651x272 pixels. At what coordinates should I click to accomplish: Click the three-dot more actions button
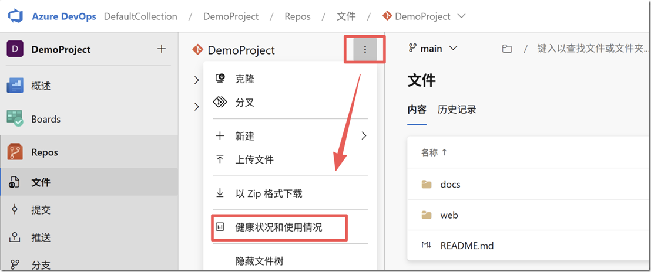pyautogui.click(x=365, y=49)
